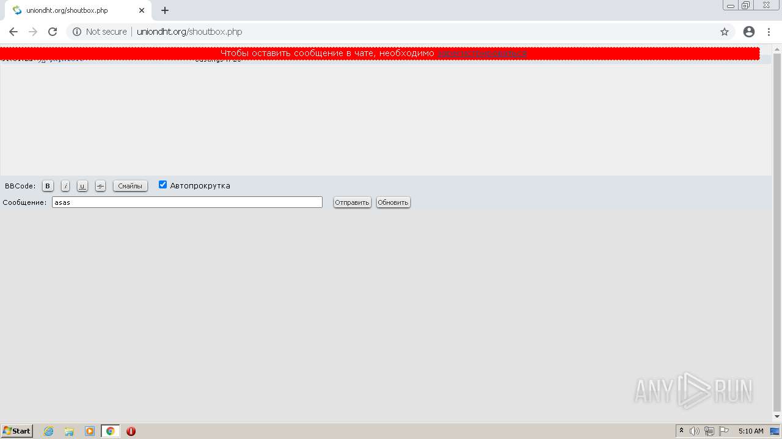The image size is (782, 439).
Task: Toggle the Автопрокрутка checkbox
Action: pos(163,185)
